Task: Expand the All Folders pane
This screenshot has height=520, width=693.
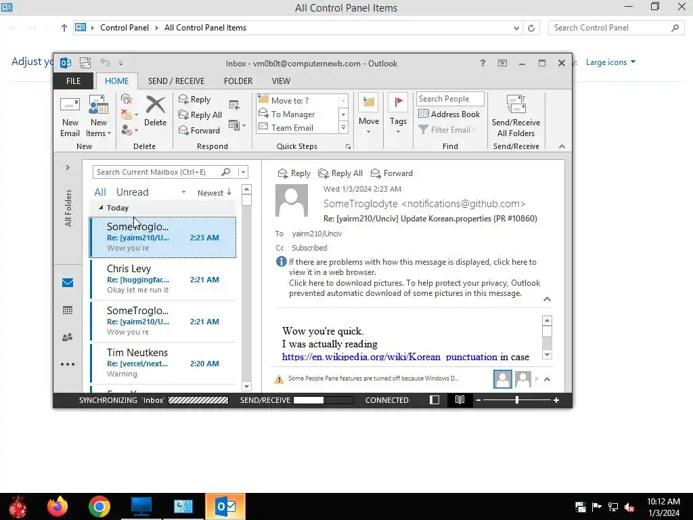Action: tap(68, 168)
